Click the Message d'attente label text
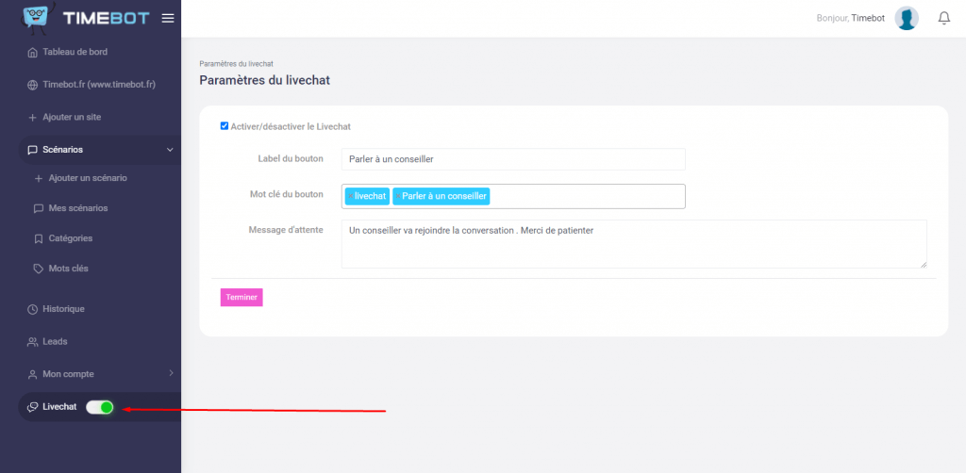 pos(286,229)
